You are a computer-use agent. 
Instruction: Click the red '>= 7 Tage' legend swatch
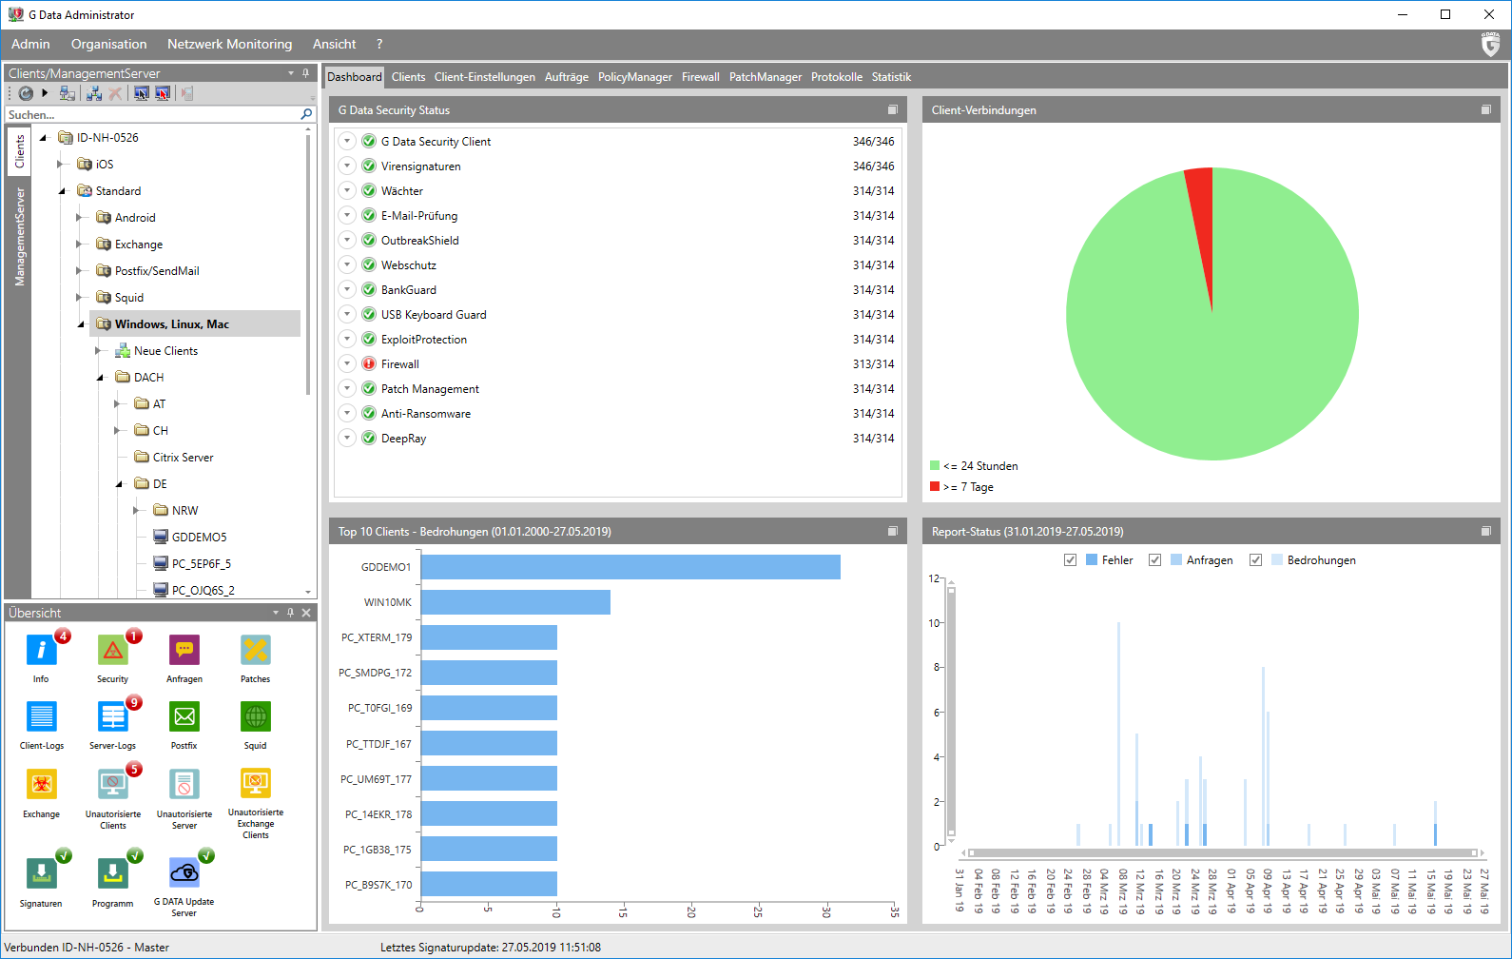tap(935, 486)
